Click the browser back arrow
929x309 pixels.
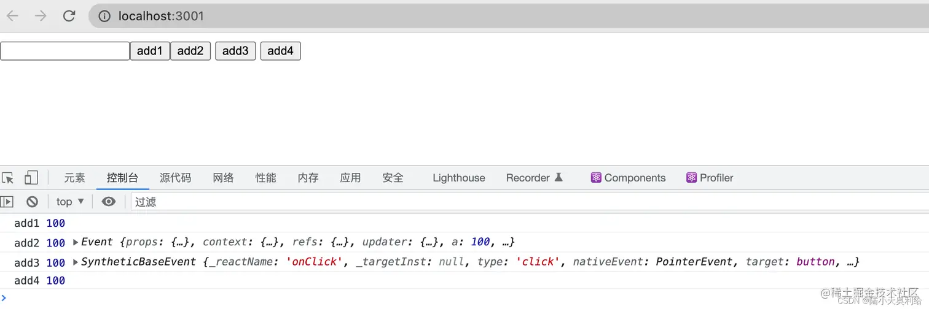(x=12, y=16)
